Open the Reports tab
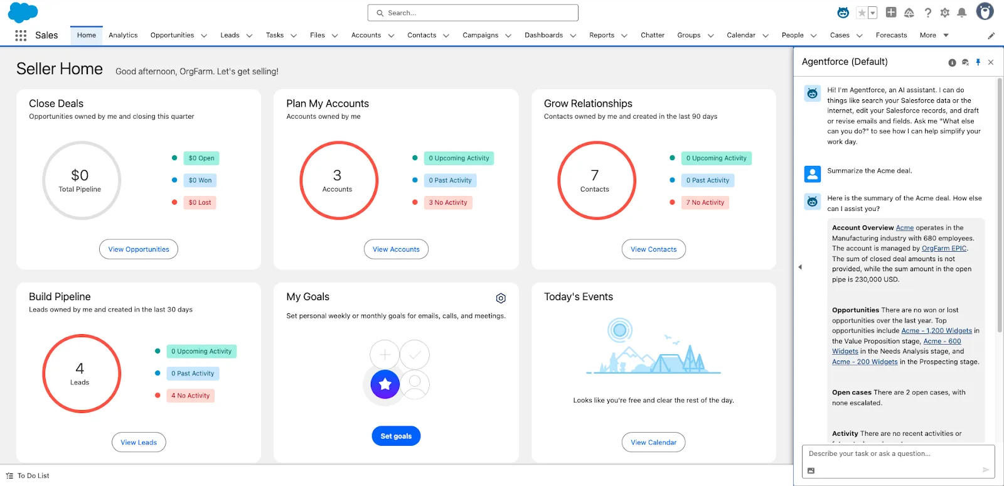The height and width of the screenshot is (486, 1004). tap(602, 35)
